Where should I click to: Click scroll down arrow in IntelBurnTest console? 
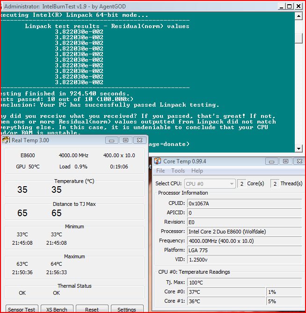click(299, 148)
